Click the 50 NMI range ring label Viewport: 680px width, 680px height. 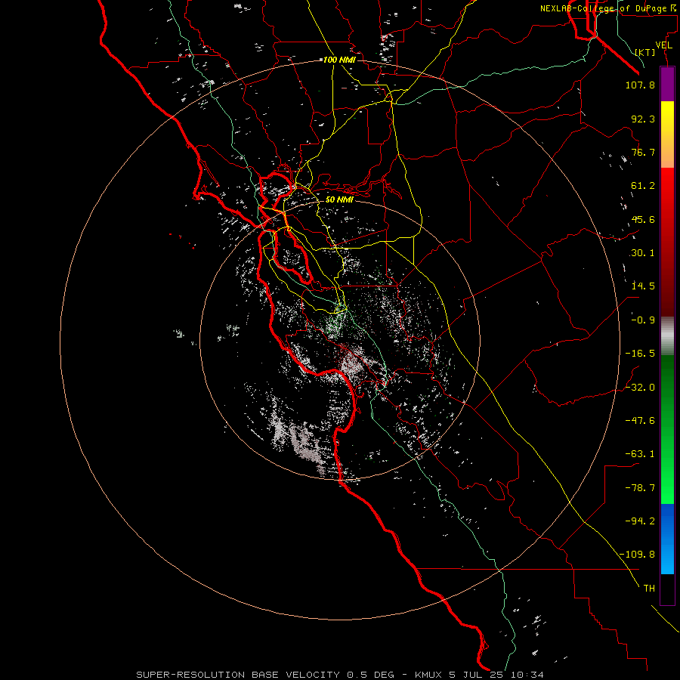pyautogui.click(x=339, y=199)
